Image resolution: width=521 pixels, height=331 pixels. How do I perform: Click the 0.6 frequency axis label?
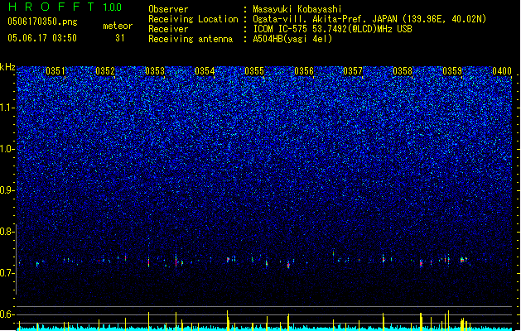(7, 314)
